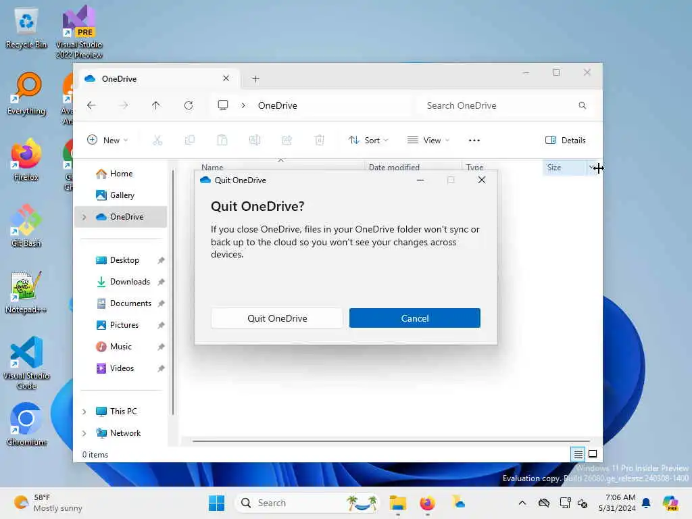Expand the breadcrumb chevron before OneDrive
Screen dimensions: 692x519
pos(243,105)
